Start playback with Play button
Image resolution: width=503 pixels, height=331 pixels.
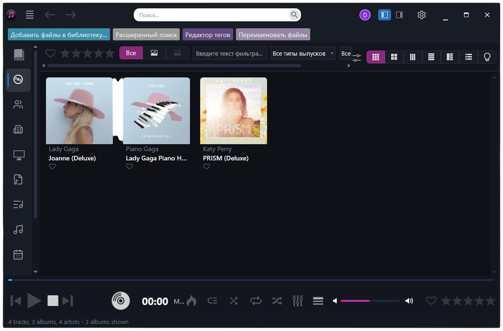(x=34, y=301)
